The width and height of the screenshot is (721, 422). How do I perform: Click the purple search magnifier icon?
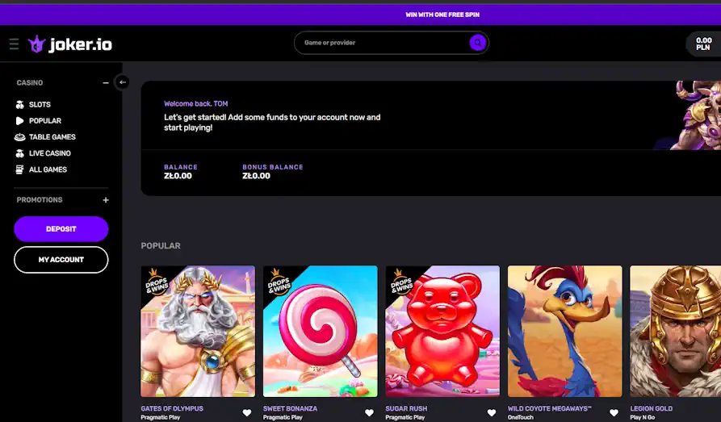point(477,43)
